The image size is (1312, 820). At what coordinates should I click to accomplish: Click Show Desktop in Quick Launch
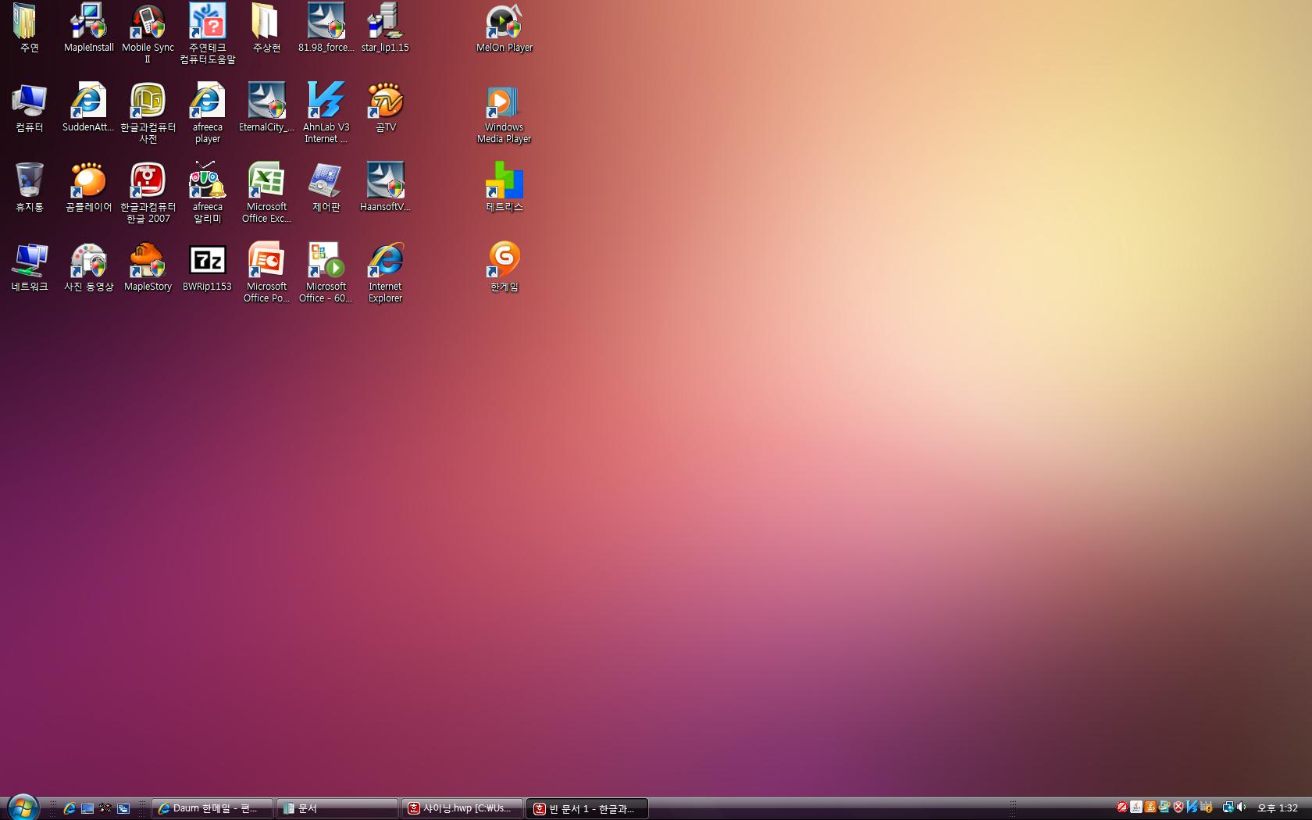click(x=87, y=808)
